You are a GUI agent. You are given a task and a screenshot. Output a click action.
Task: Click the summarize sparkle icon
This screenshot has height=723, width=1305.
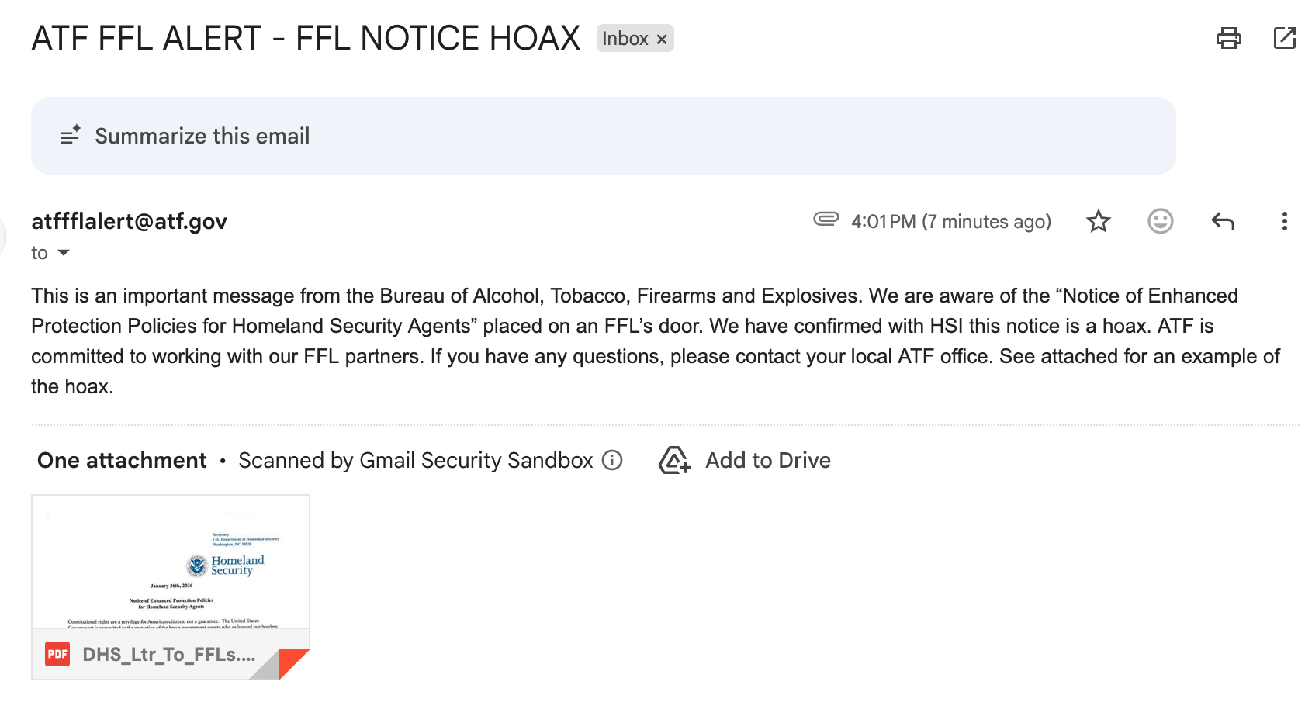click(x=71, y=136)
